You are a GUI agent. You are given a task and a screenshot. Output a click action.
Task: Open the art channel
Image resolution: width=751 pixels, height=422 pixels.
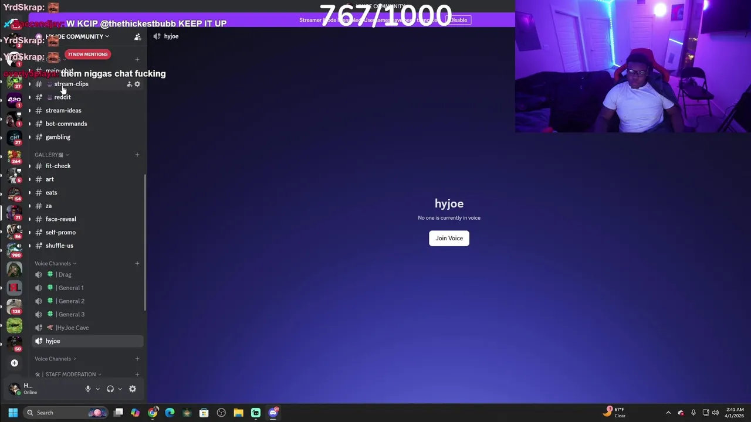tap(87, 179)
